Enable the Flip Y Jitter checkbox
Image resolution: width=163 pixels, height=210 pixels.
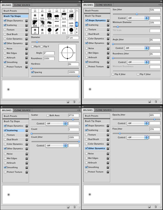coord(138,74)
